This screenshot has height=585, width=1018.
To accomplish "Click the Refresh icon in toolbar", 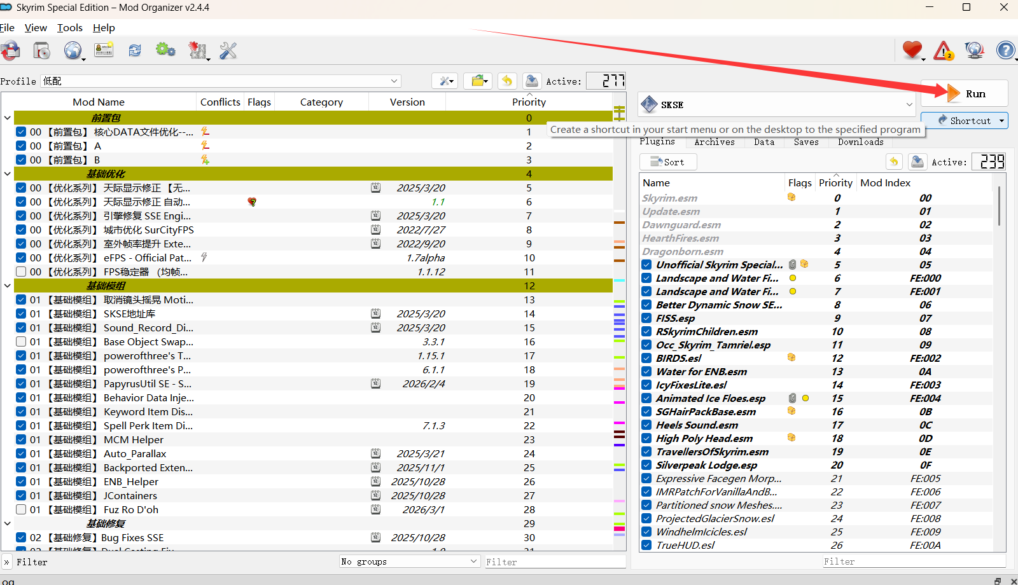I will [x=135, y=51].
